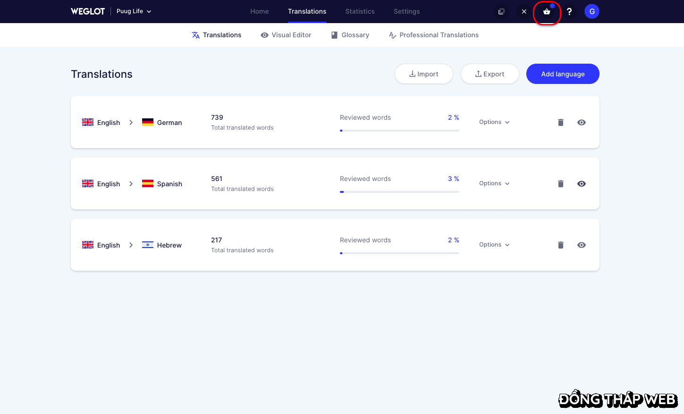Click the Weglot logo
684x414 pixels.
(x=88, y=11)
